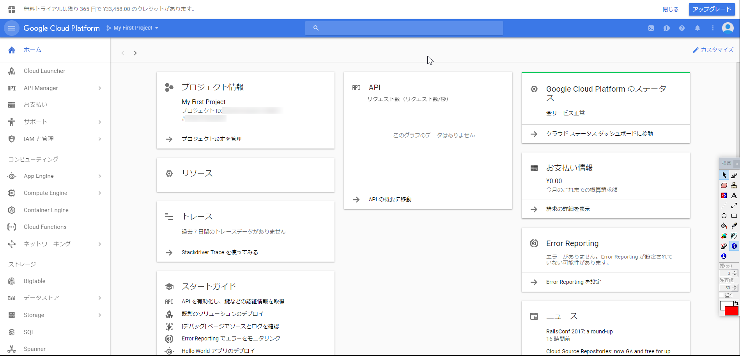Click the blue question mark help tool

pyautogui.click(x=734, y=246)
